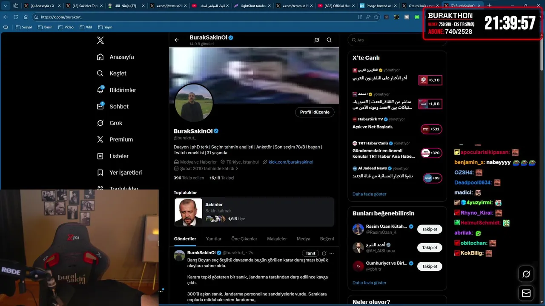545x306 pixels.
Task: Open the browser tab list chevron
Action: point(6,6)
